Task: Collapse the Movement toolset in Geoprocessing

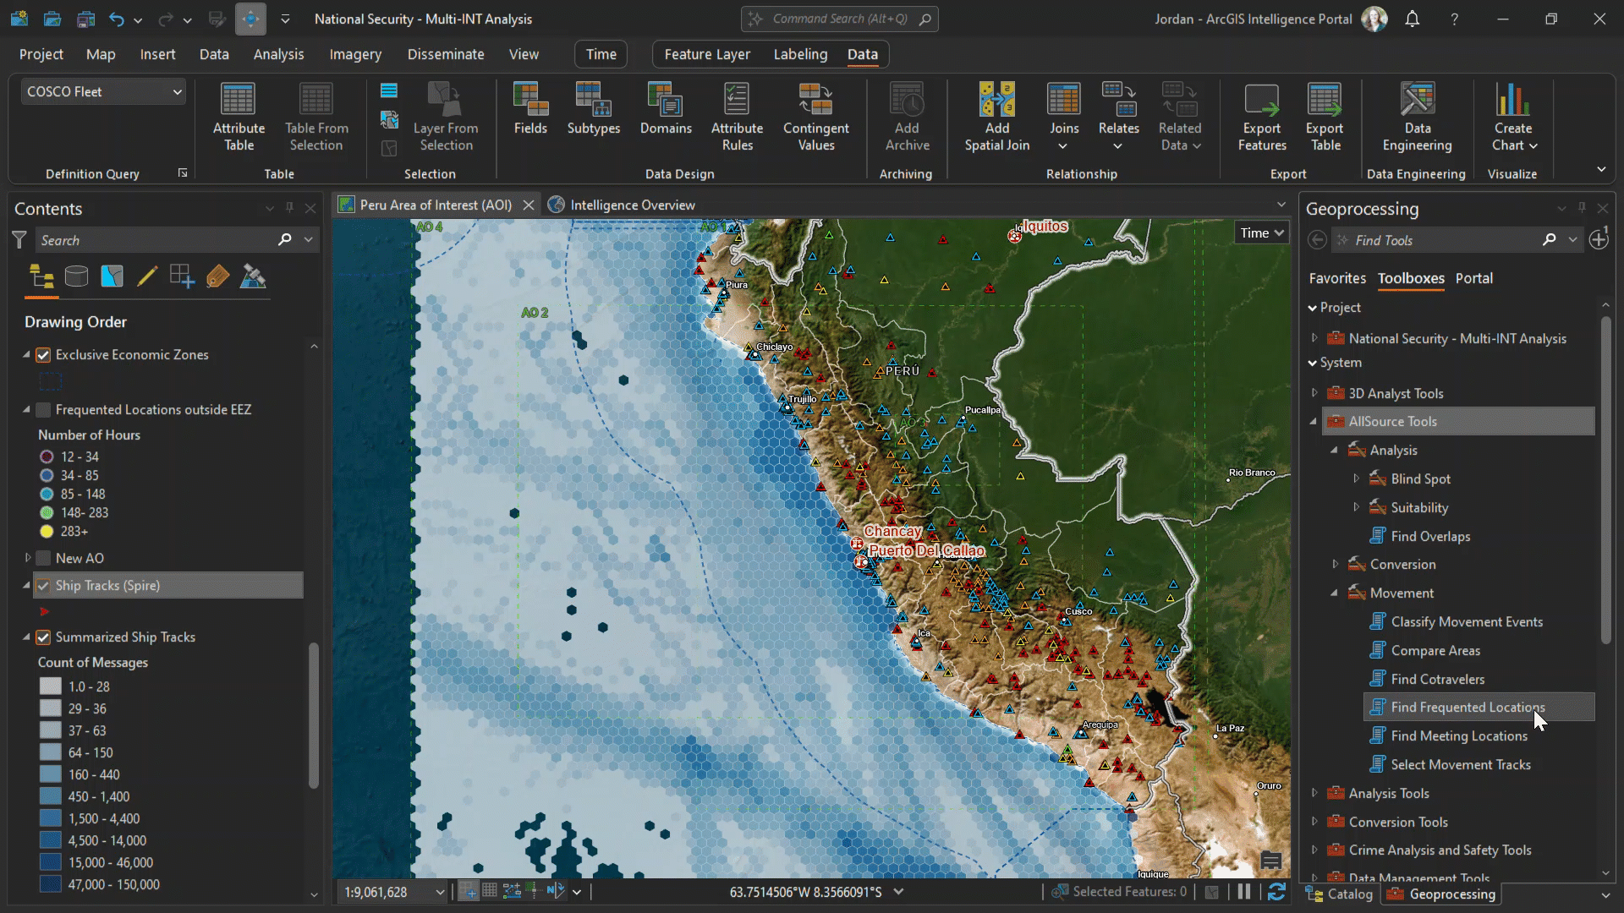Action: 1335,593
